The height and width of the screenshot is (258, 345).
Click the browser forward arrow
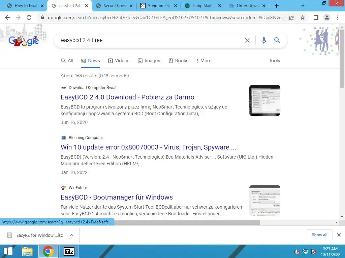click(18, 17)
